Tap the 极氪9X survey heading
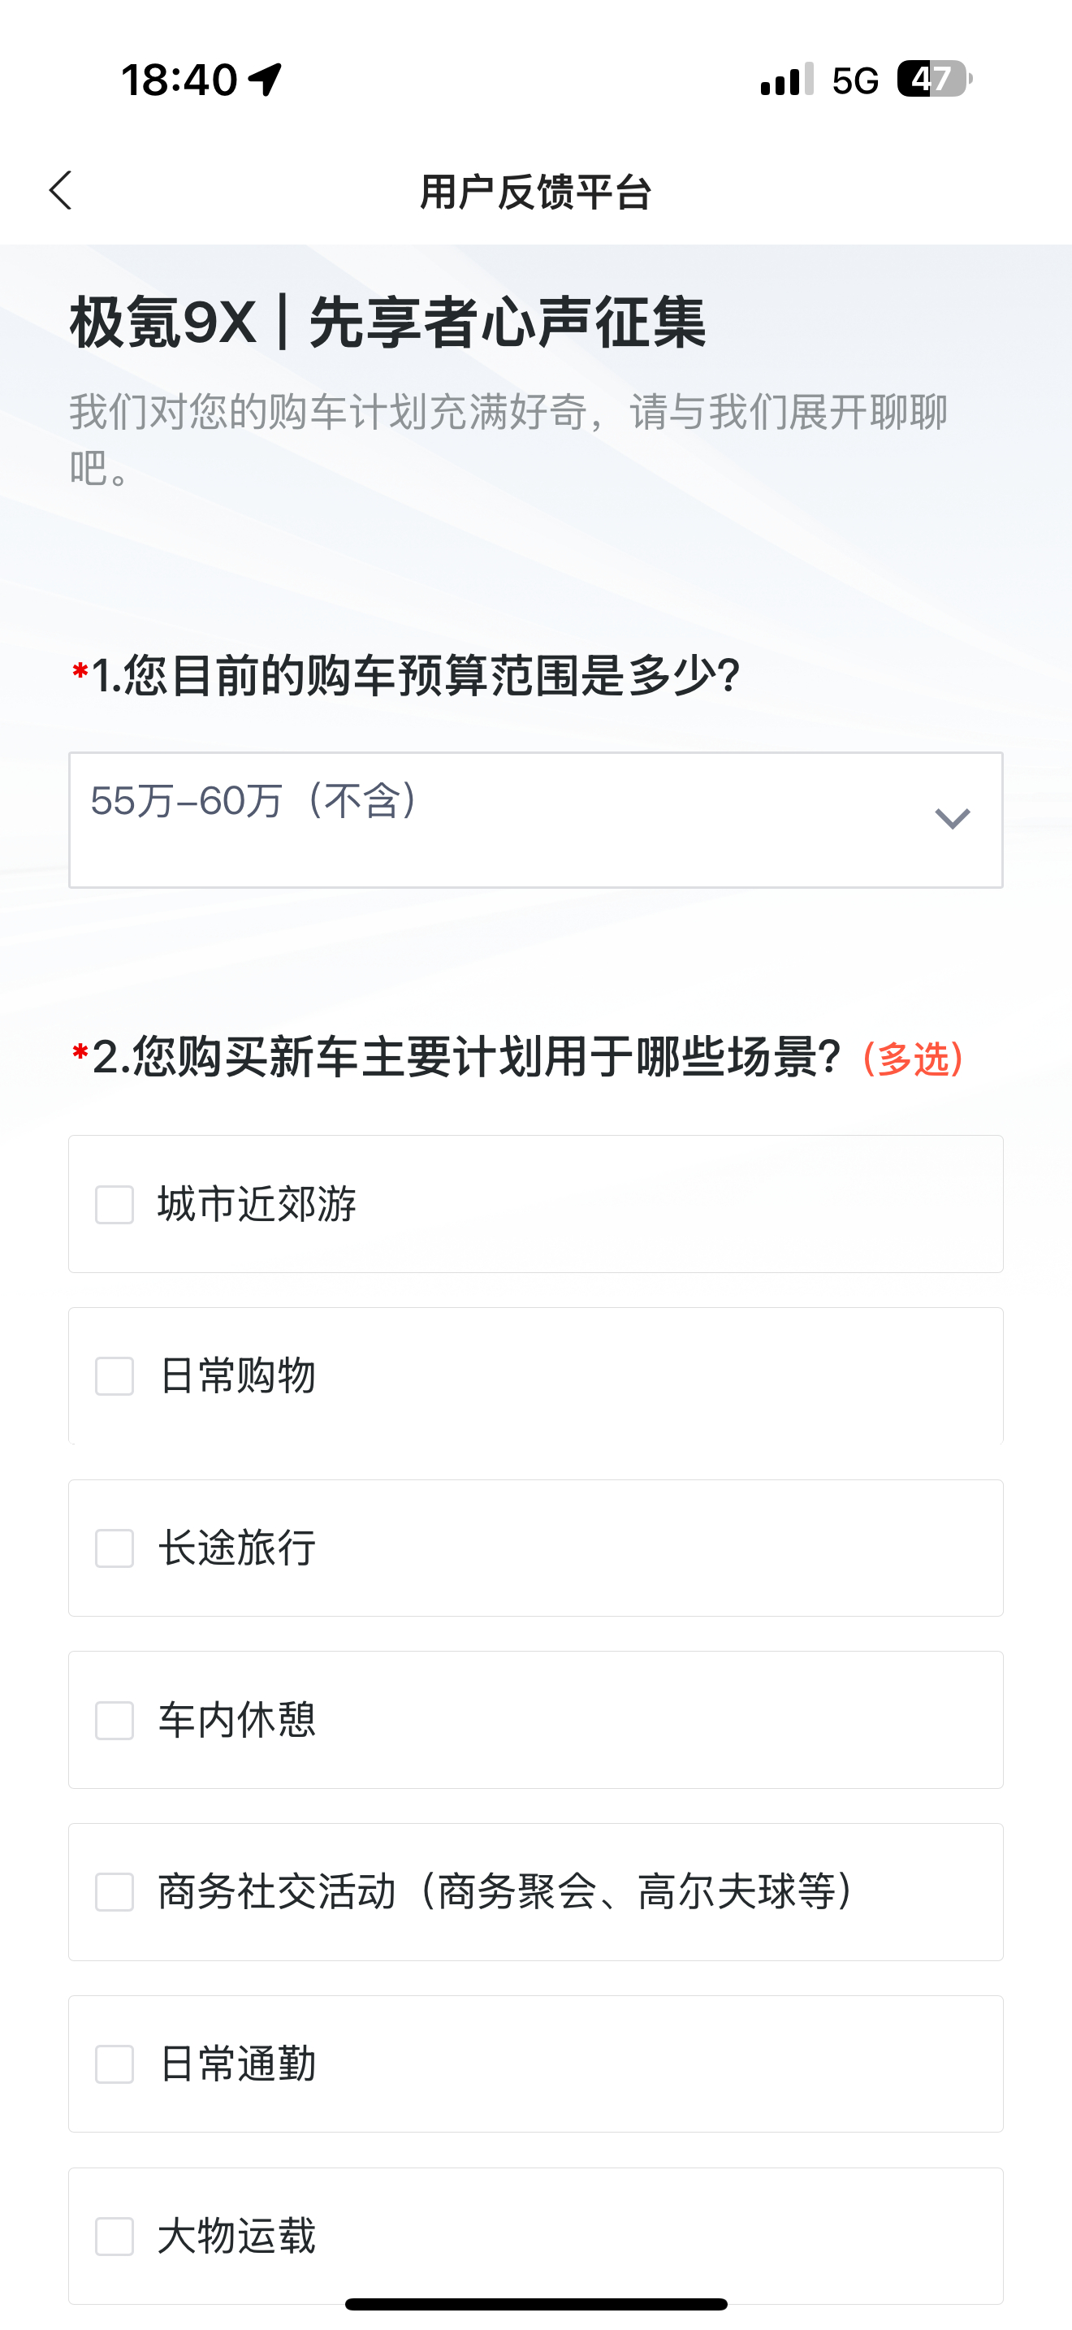1072x2330 pixels. tap(387, 323)
